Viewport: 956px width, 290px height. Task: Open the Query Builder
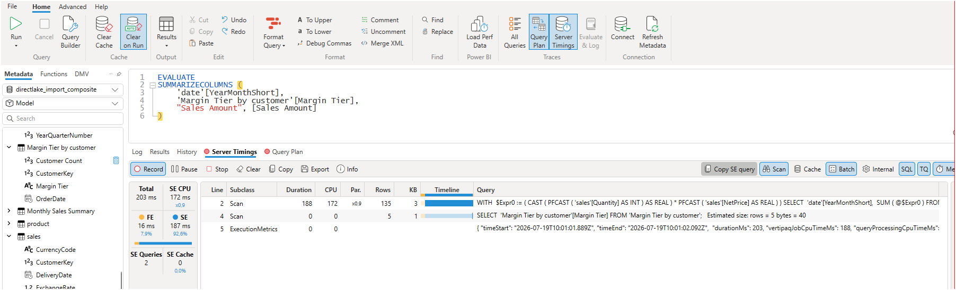(70, 32)
